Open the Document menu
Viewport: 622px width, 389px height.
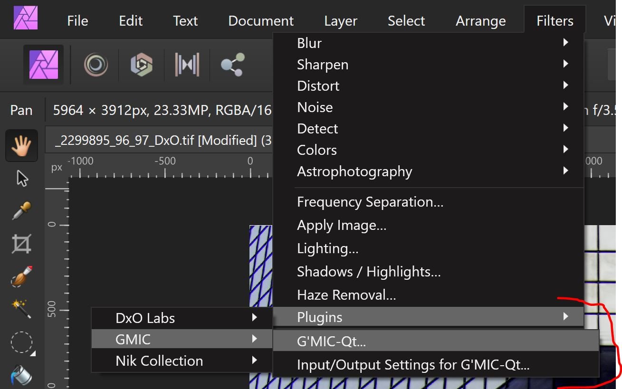pos(261,20)
